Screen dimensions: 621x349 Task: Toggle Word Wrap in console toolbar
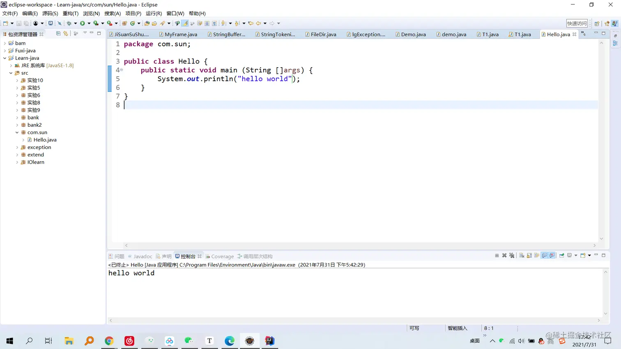pos(537,255)
